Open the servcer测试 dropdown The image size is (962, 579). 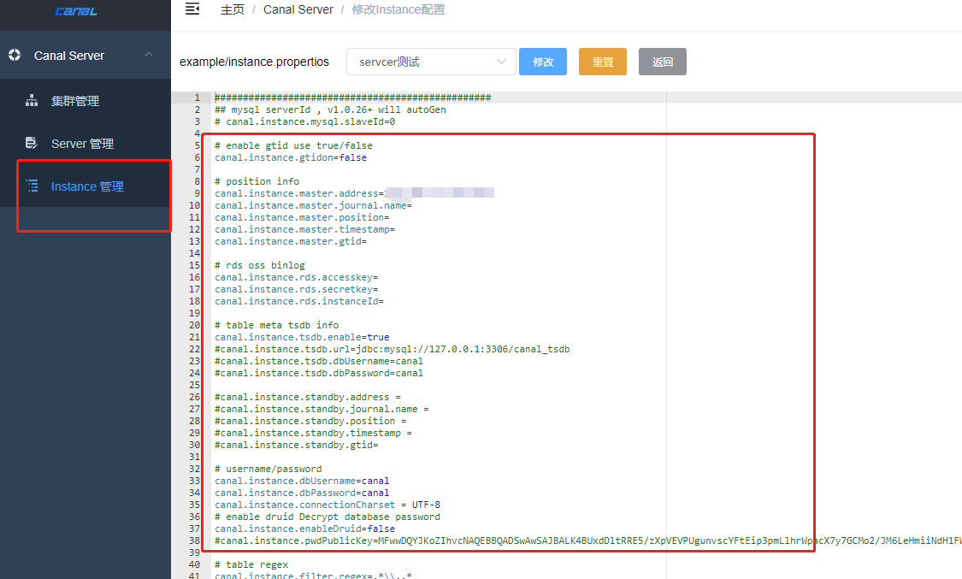tap(431, 62)
